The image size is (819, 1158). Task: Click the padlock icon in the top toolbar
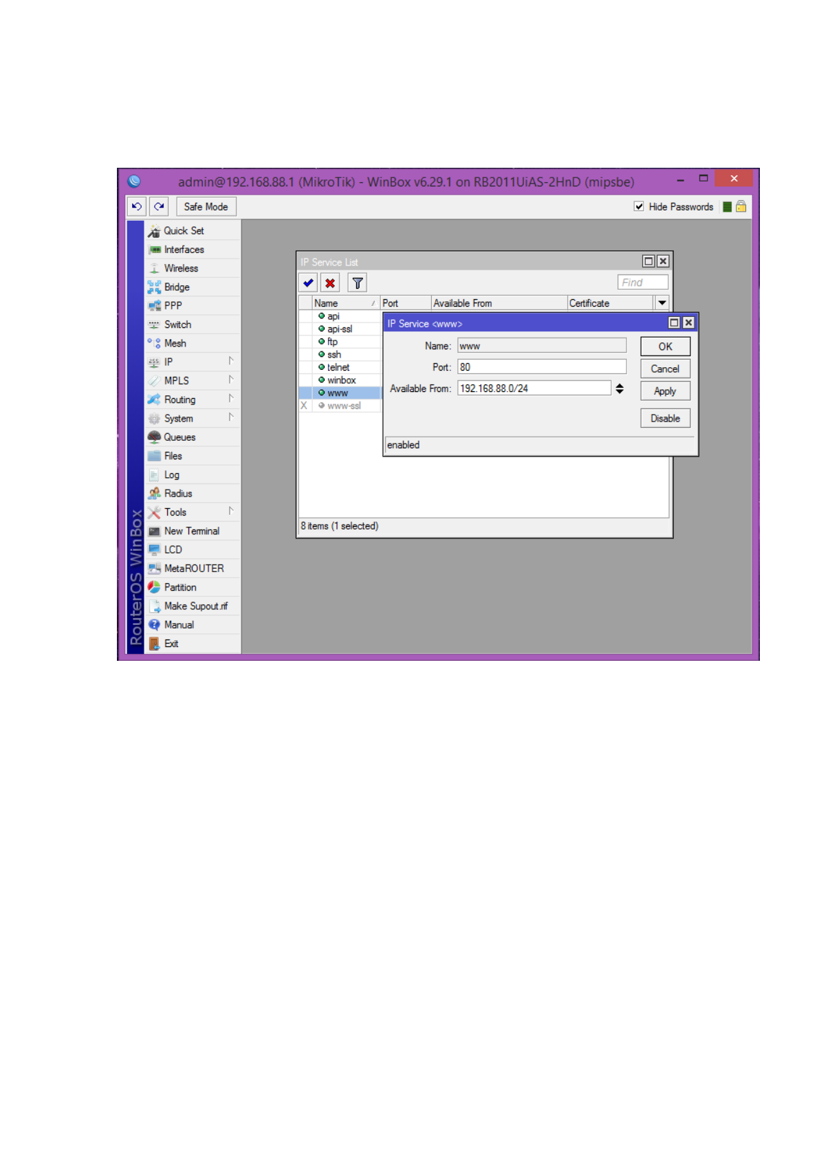point(741,206)
